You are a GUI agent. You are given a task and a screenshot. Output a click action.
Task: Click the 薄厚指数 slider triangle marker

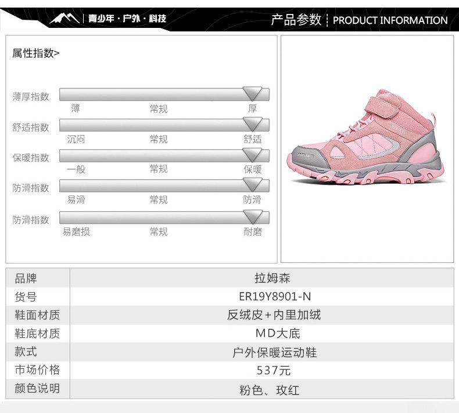(252, 94)
